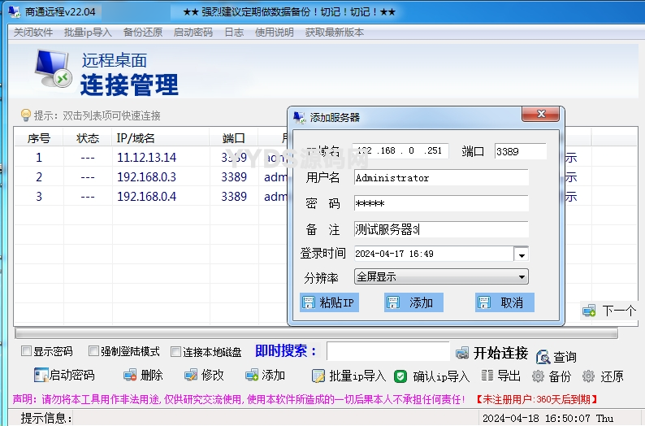This screenshot has width=645, height=426.
Task: Select the 11.12.13.14 server row
Action: [146, 158]
